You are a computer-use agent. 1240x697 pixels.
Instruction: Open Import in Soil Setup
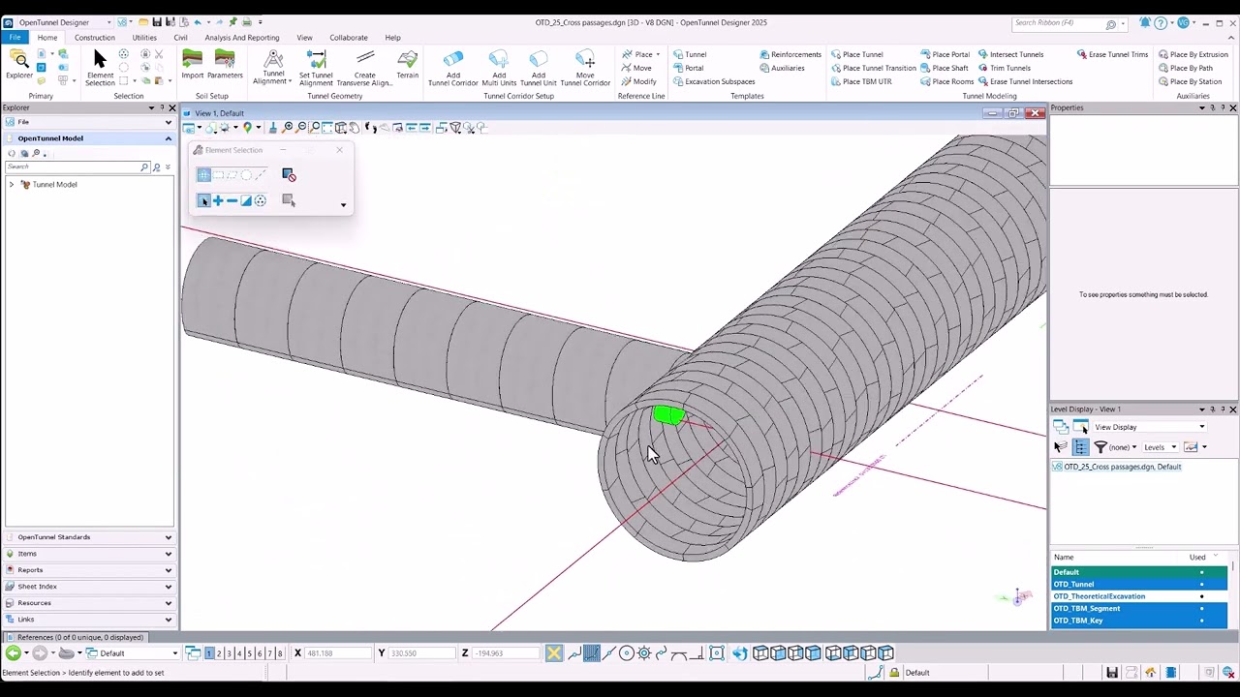pyautogui.click(x=192, y=65)
